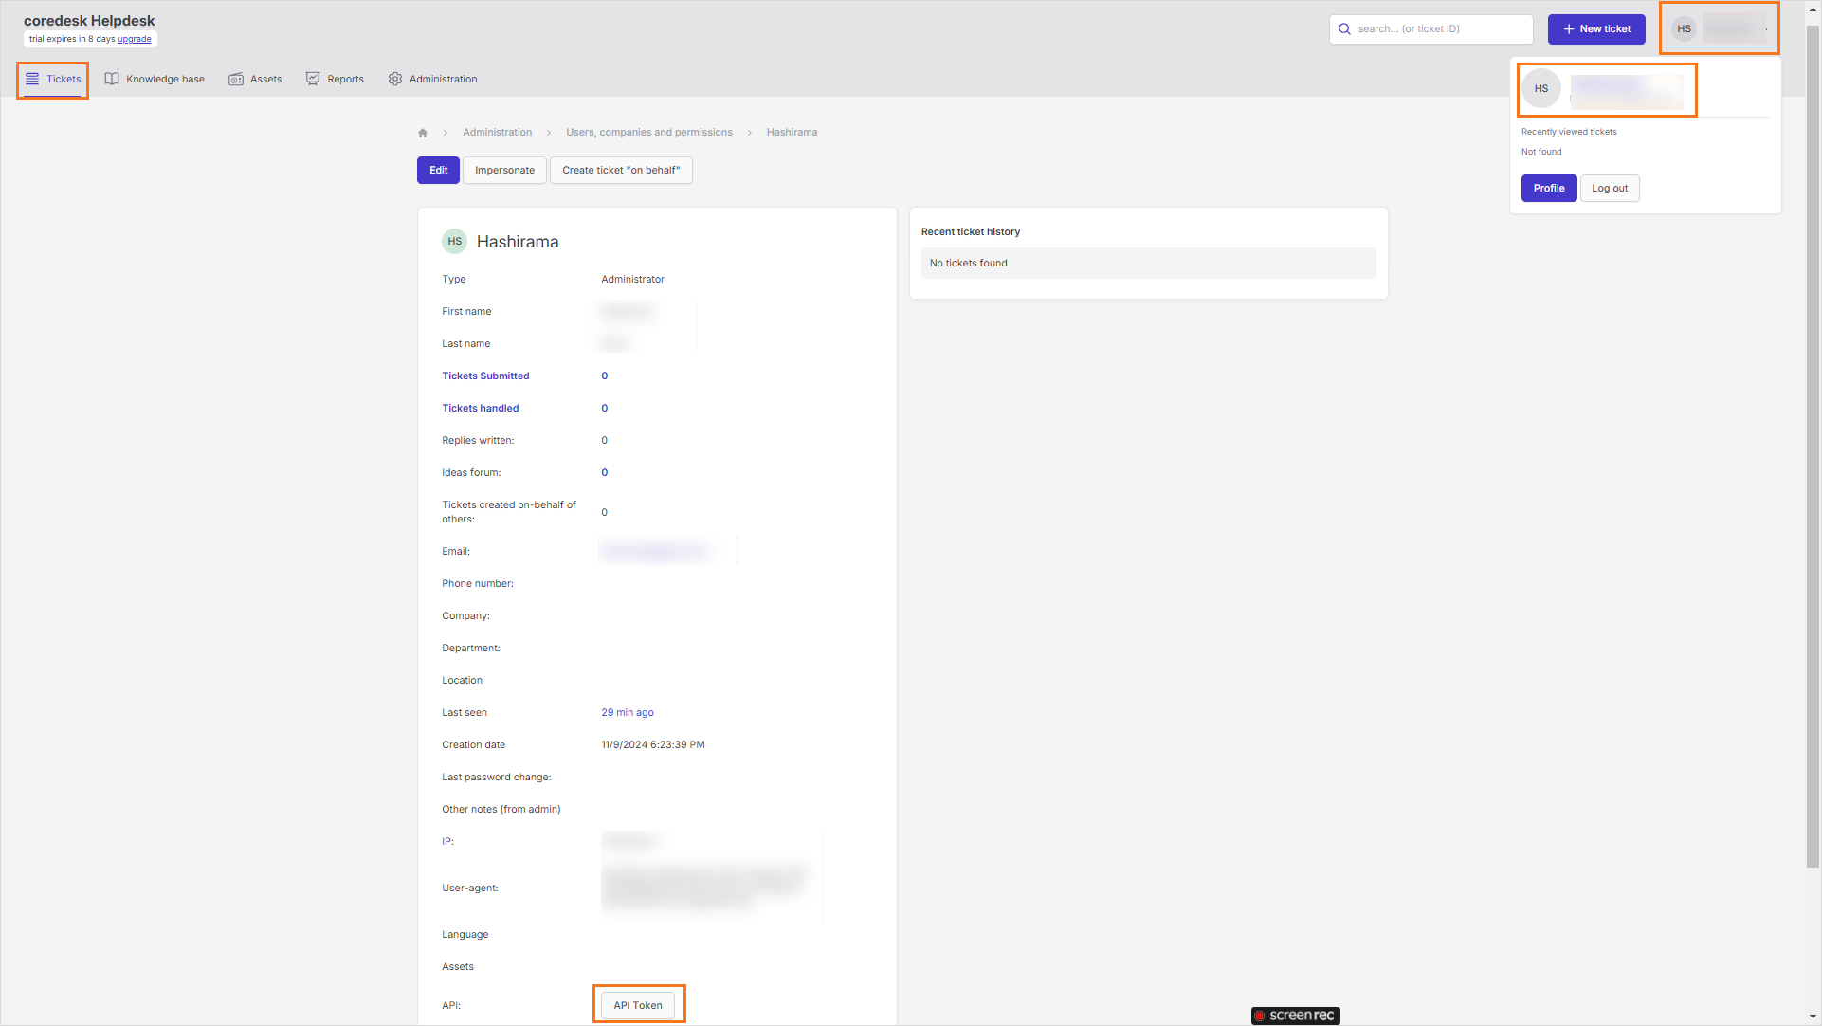Click the upgrade link under trial notice
The width and height of the screenshot is (1822, 1026).
[135, 39]
